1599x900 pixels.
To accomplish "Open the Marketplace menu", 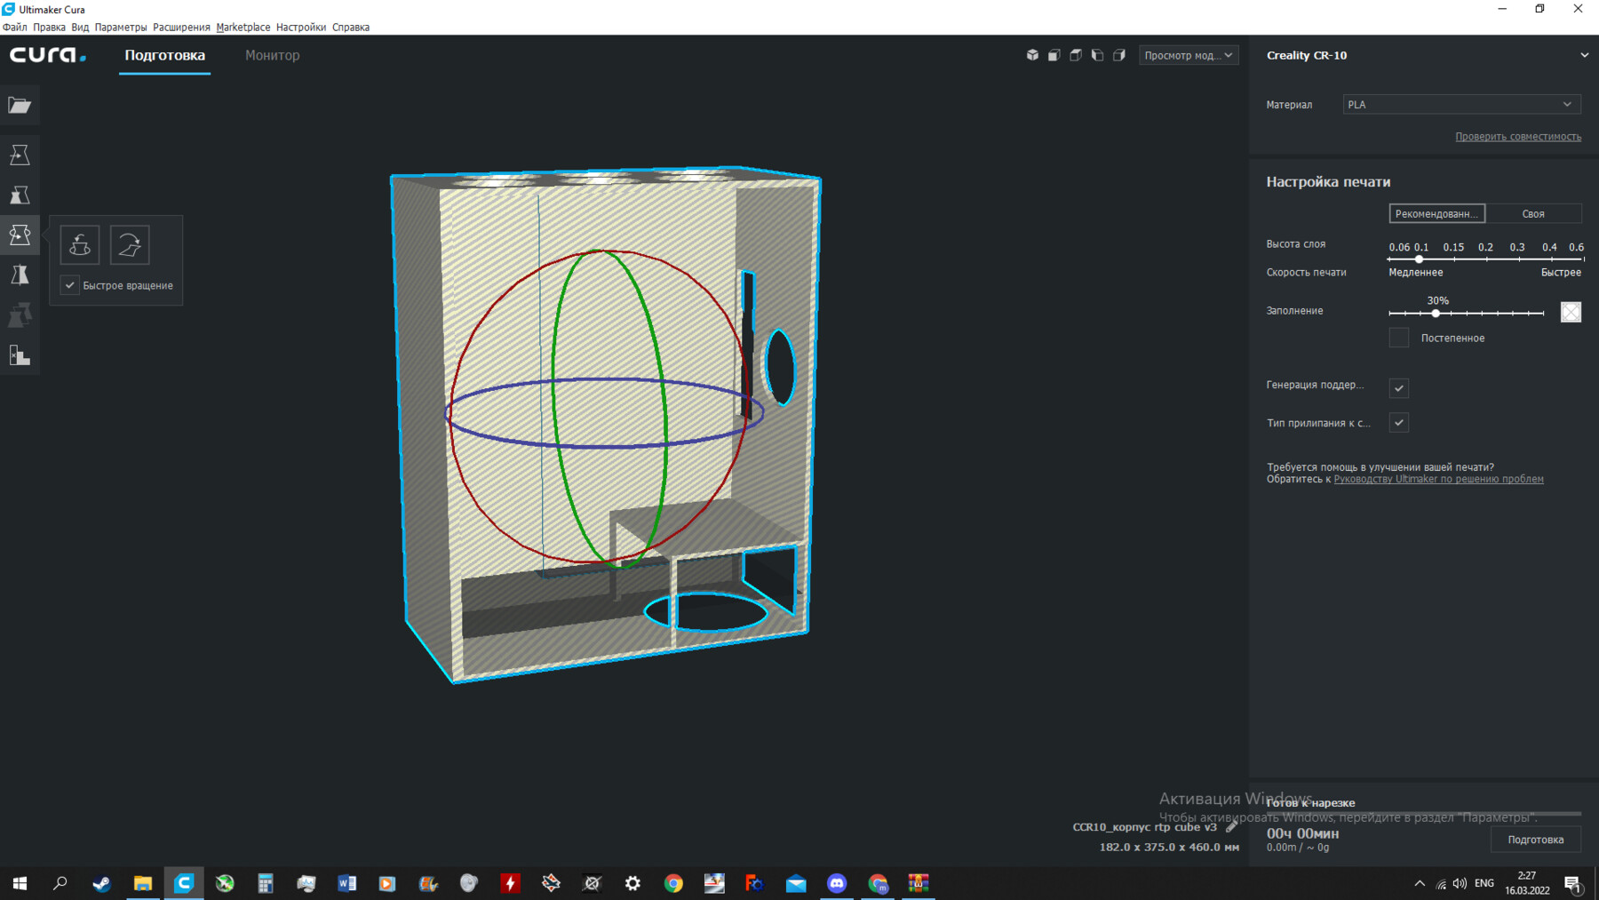I will (x=243, y=27).
